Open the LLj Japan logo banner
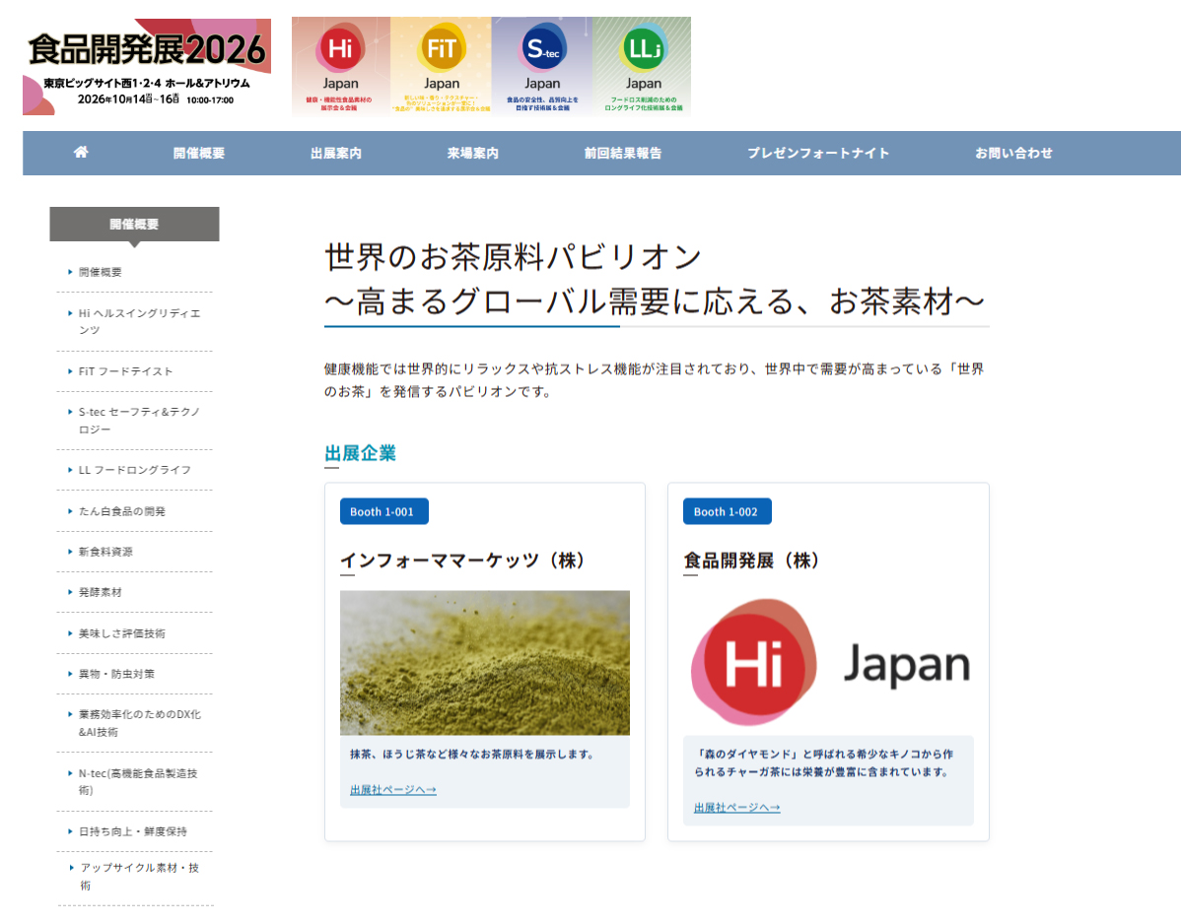Viewport: 1181px width, 924px height. tap(643, 65)
